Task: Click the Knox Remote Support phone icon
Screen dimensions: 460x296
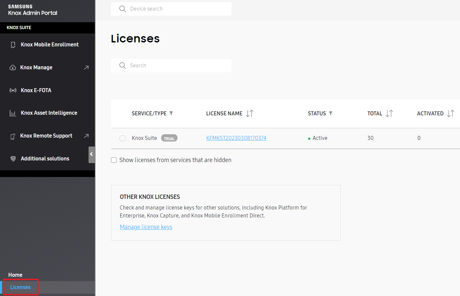Action: 13,136
